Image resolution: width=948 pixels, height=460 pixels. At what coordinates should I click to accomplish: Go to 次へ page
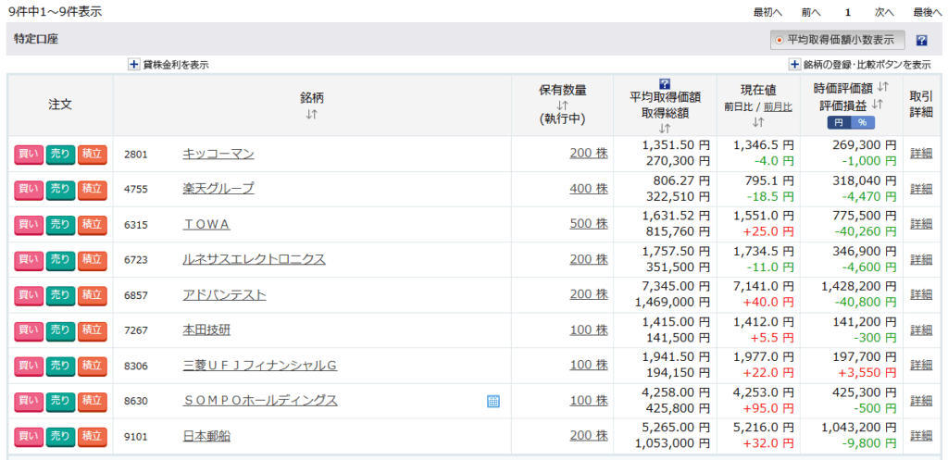884,11
